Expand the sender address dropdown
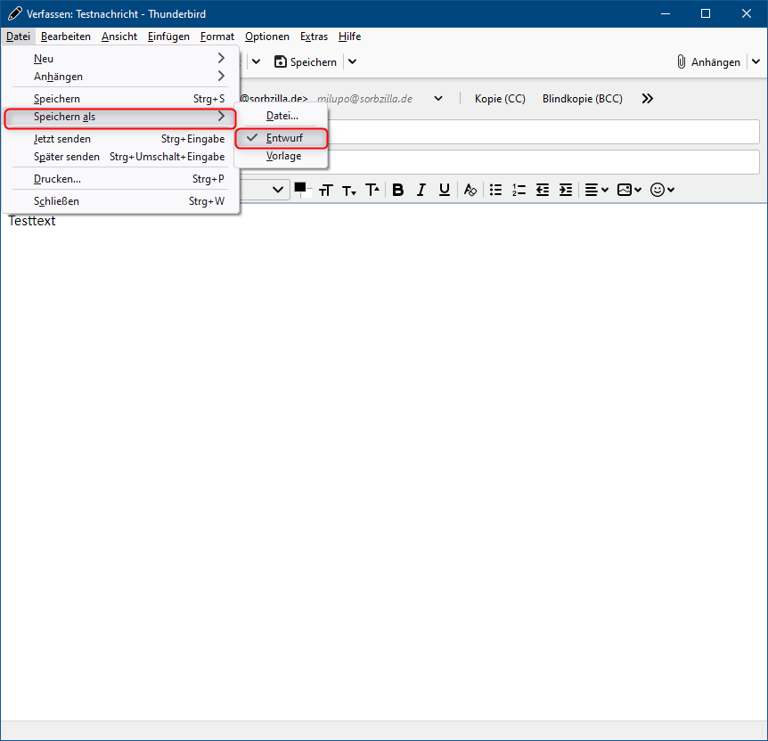768x741 pixels. pos(438,99)
